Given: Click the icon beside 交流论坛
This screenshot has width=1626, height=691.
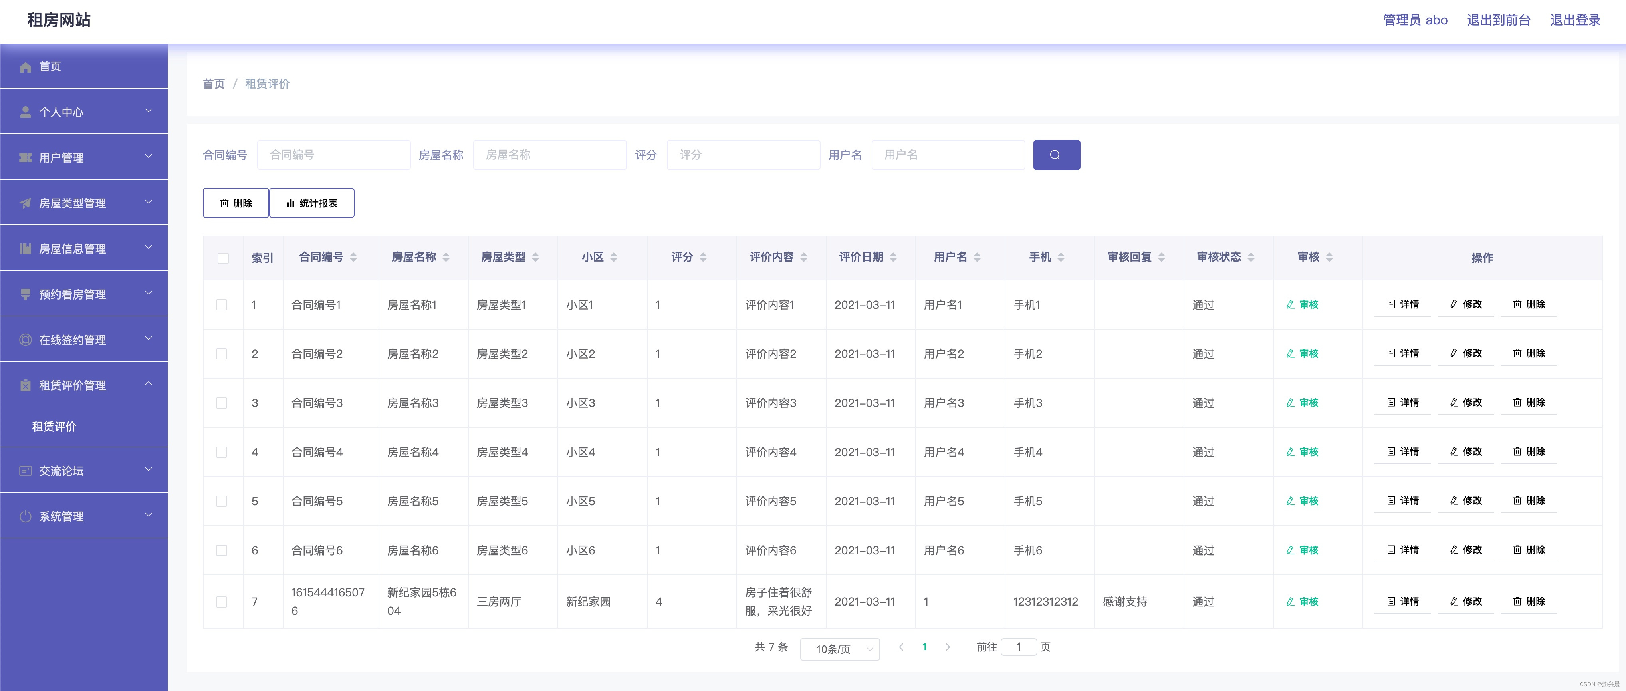Looking at the screenshot, I should (25, 471).
